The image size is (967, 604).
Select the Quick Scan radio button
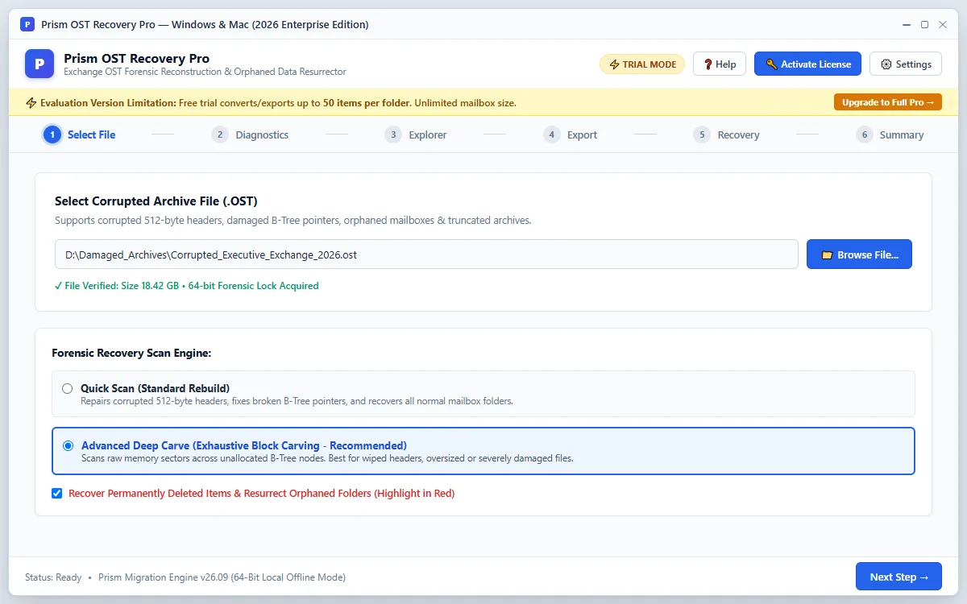pyautogui.click(x=68, y=388)
